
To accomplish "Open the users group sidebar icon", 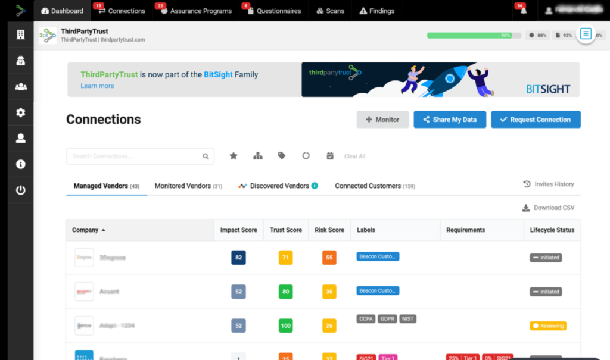I will [21, 87].
